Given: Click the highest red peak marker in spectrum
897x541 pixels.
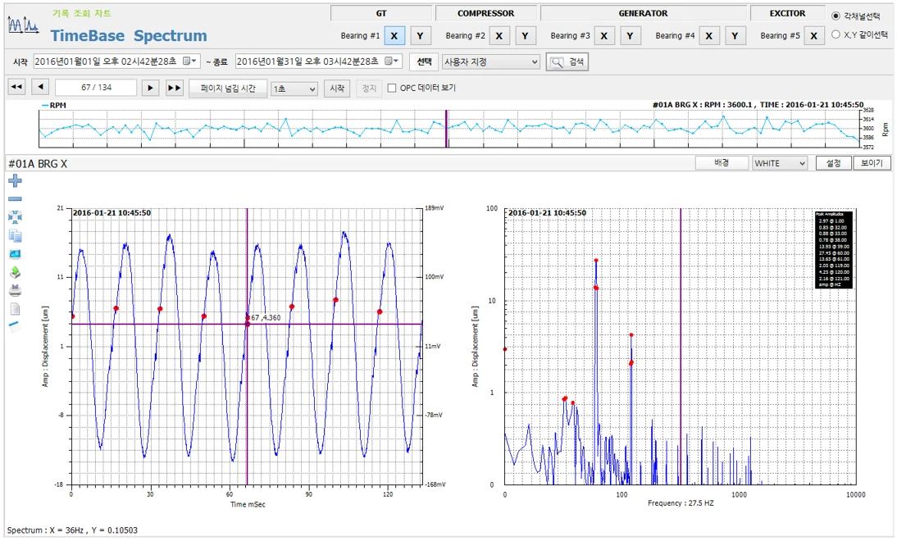Looking at the screenshot, I should (x=595, y=261).
